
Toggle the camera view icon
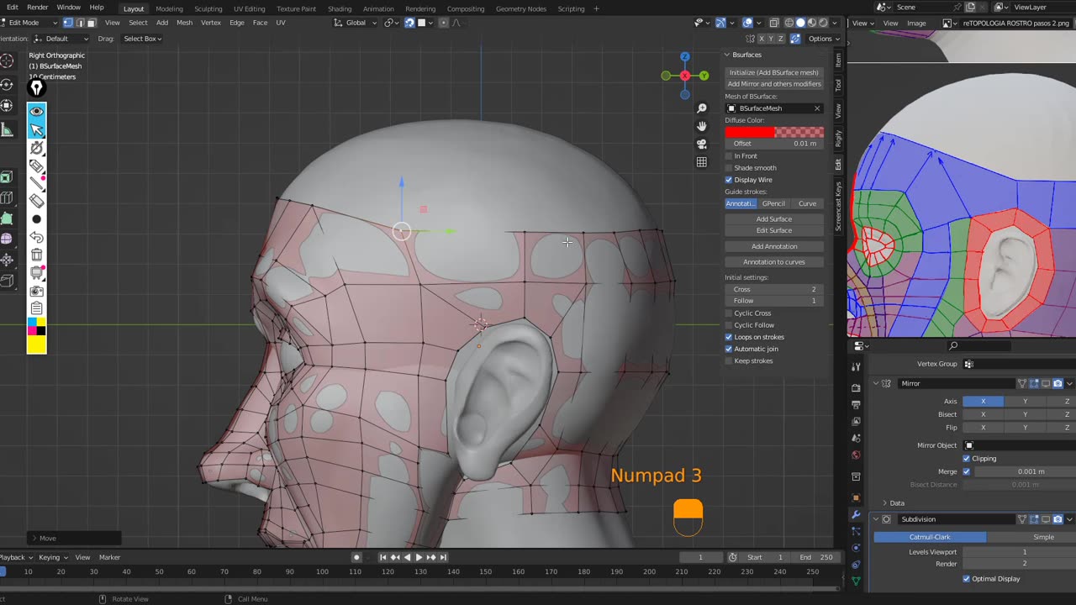click(x=702, y=144)
